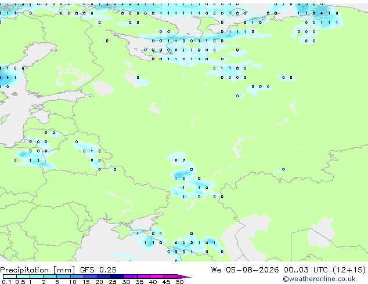The width and height of the screenshot is (368, 284).
Task: Click the '10' legend scale value
Action: coord(73,282)
